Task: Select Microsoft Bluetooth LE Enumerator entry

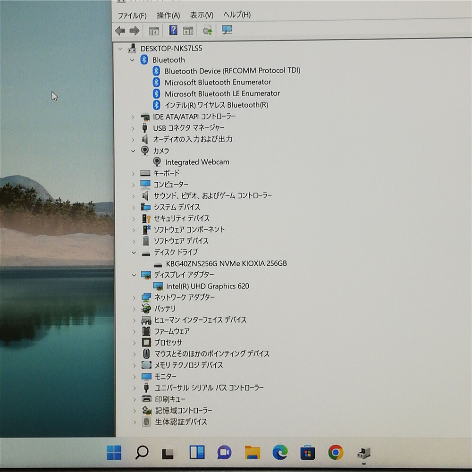Action: [x=222, y=93]
